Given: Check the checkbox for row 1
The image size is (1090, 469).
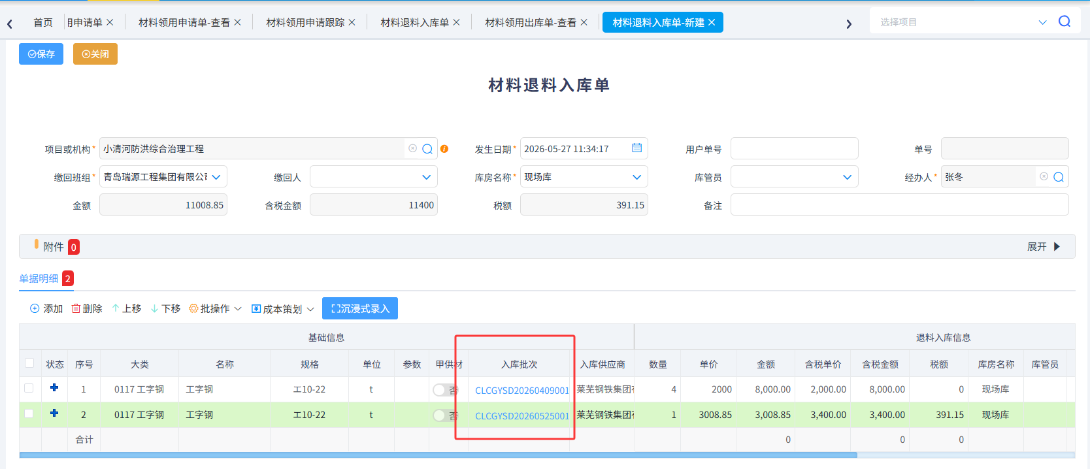Looking at the screenshot, I should tap(29, 388).
